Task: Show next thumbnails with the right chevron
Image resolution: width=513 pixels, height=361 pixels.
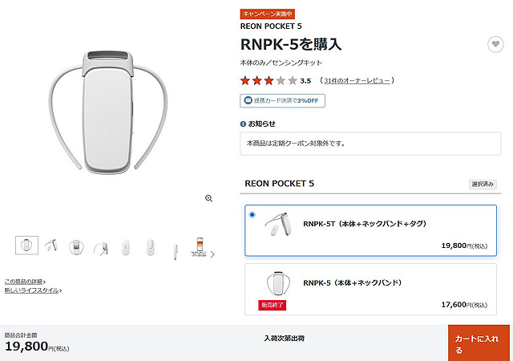Action: 212,254
